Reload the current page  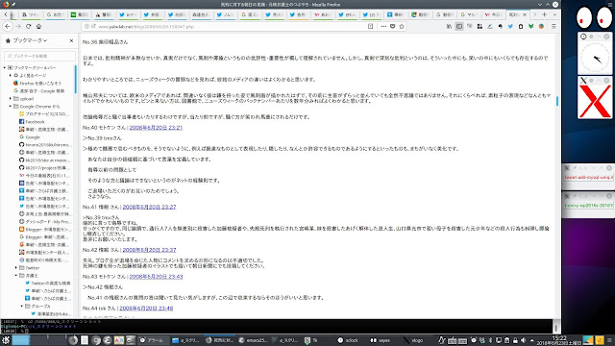coord(28,26)
